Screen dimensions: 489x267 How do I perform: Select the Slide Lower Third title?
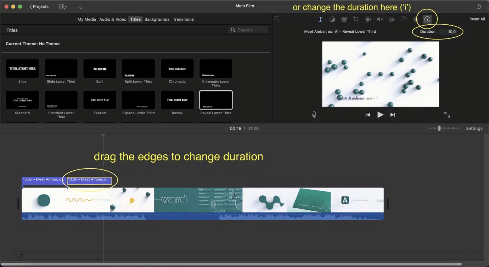(x=61, y=69)
